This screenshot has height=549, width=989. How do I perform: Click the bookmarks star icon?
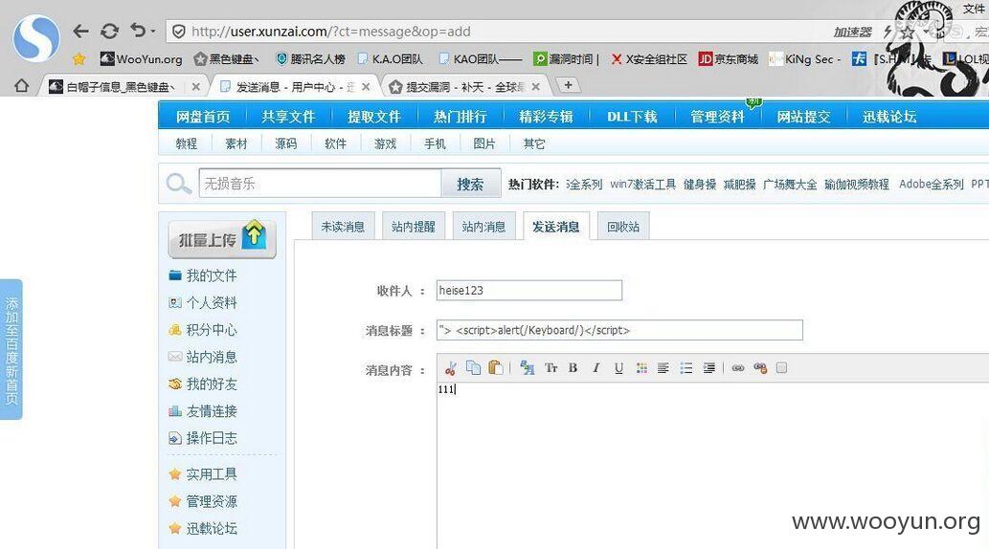(x=79, y=59)
